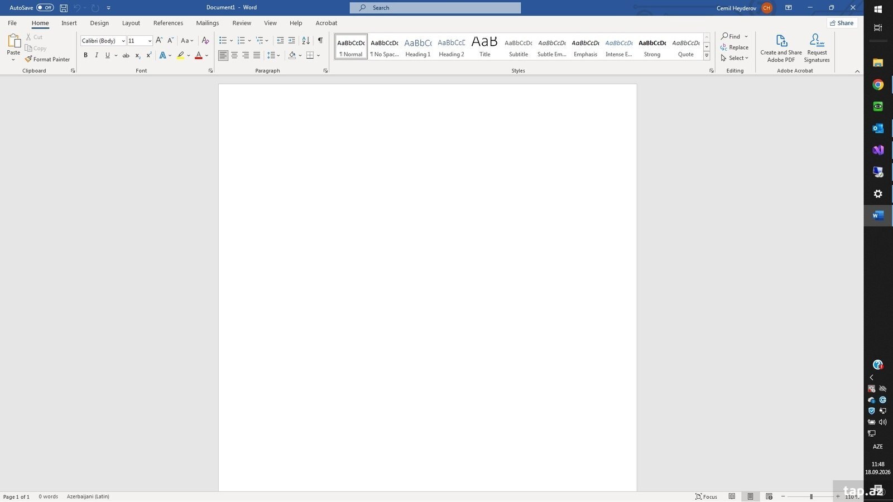
Task: Decrease paragraph indent
Action: tap(280, 40)
